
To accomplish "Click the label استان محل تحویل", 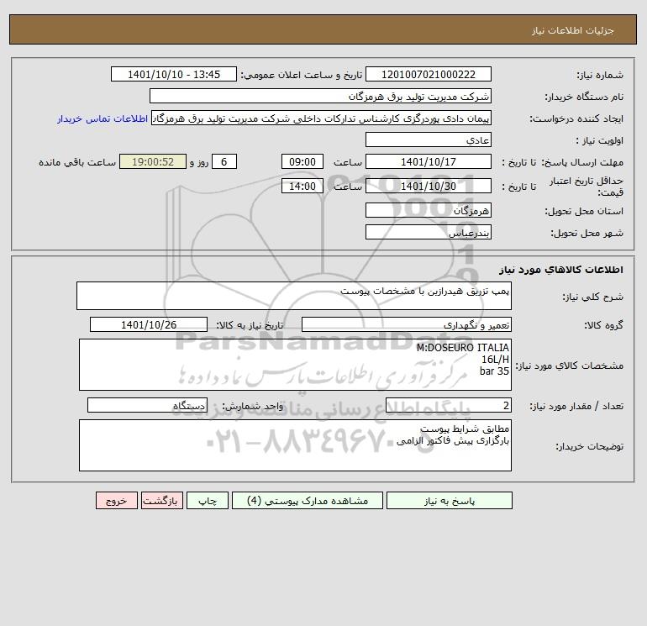I will [584, 211].
